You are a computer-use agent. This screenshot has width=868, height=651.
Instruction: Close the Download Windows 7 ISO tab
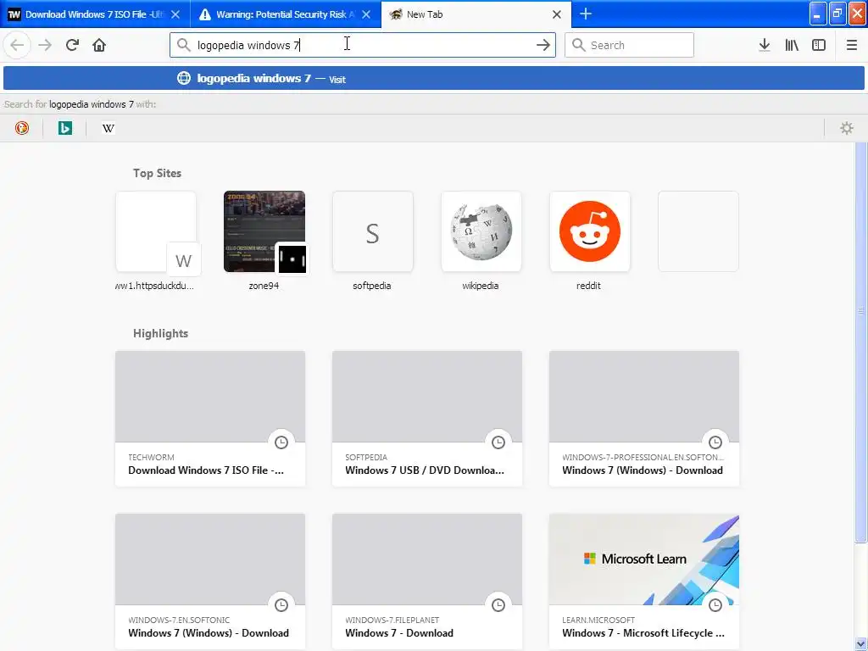[175, 14]
